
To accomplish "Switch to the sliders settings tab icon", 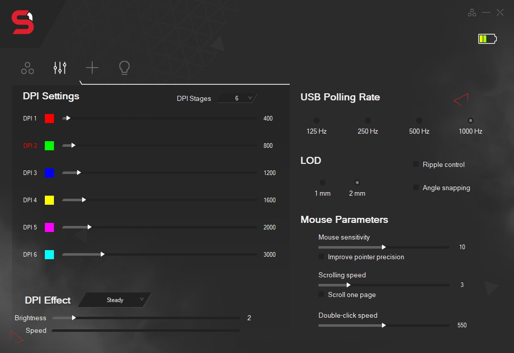I will [x=60, y=68].
